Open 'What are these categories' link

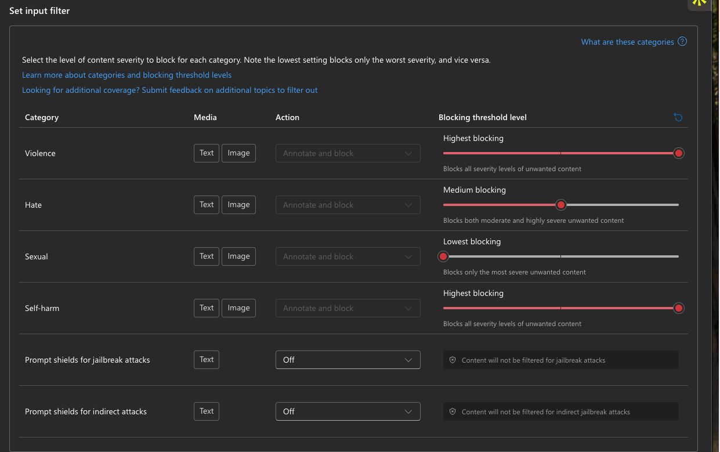point(627,42)
